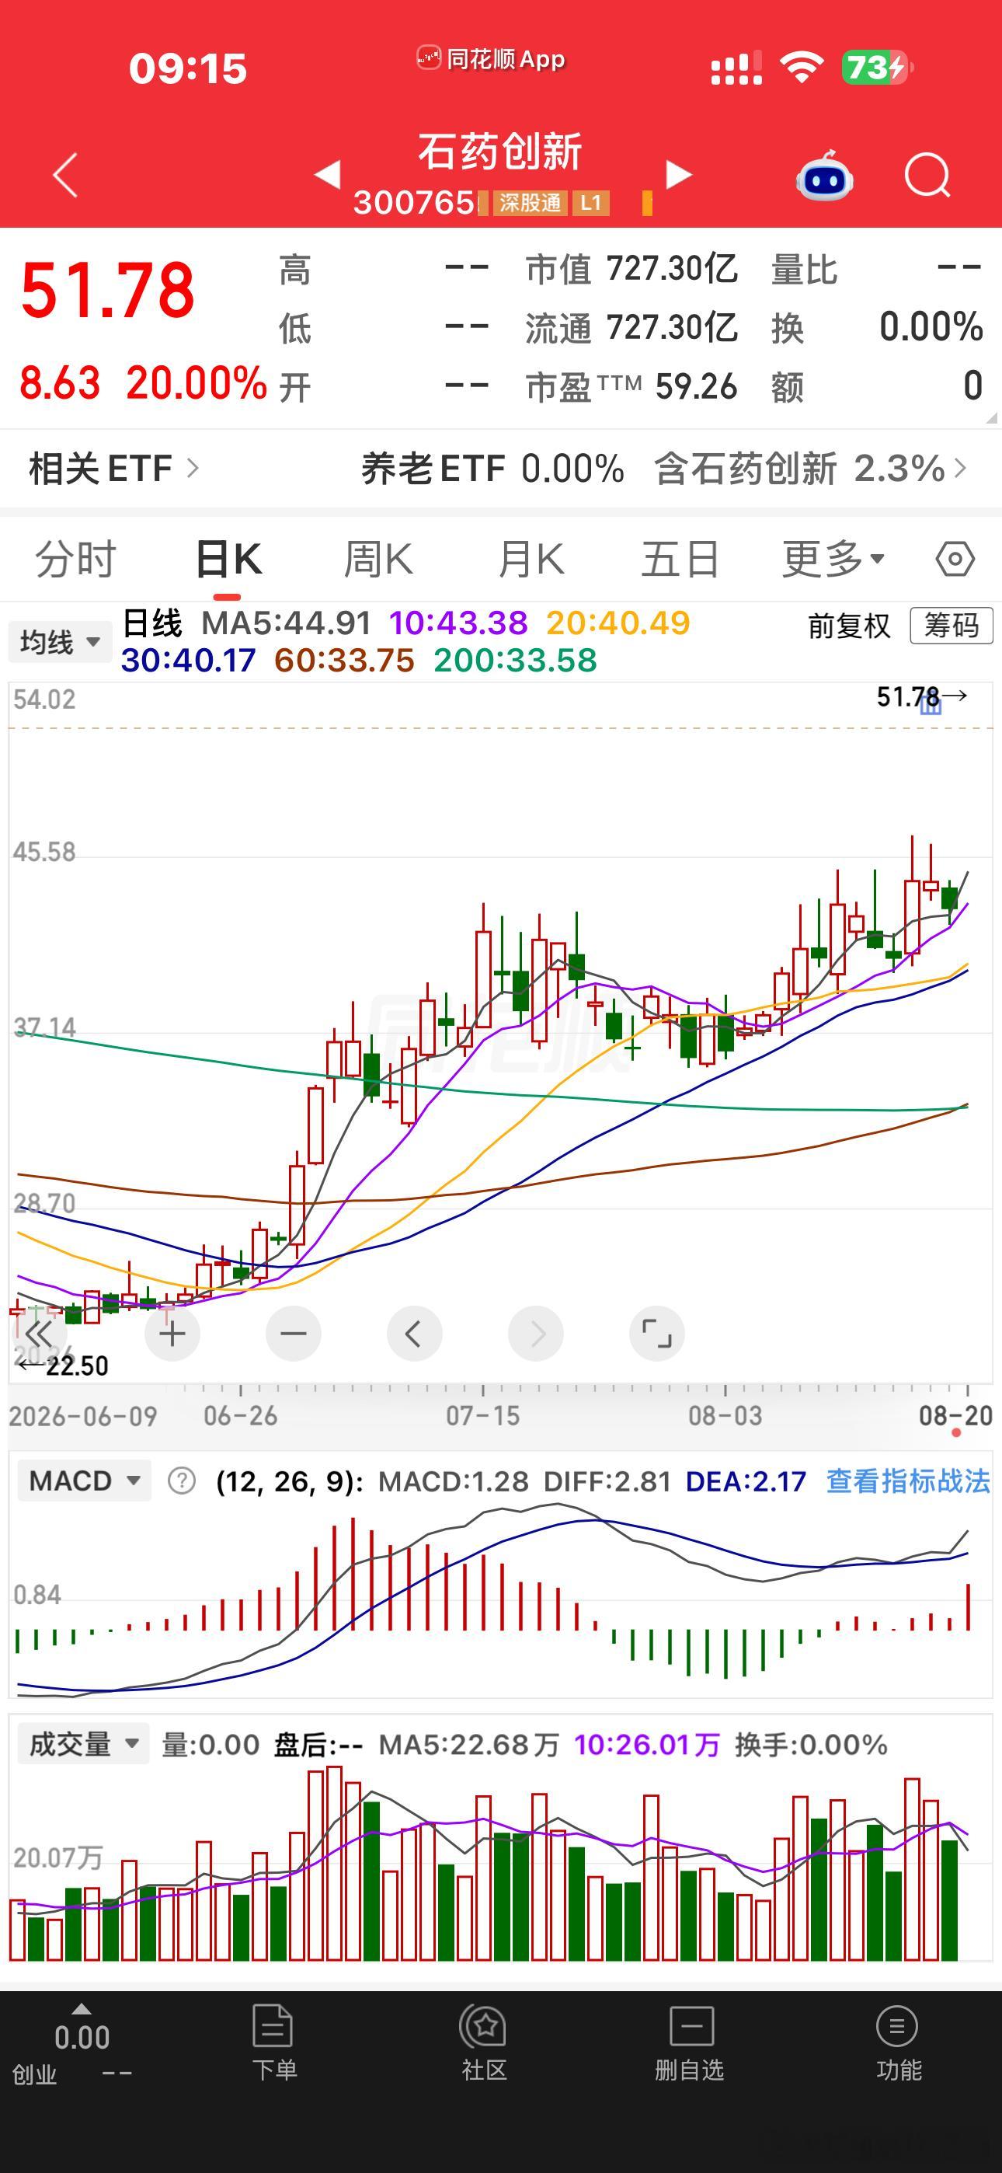Tap the 06-26 date marker

tap(240, 1415)
